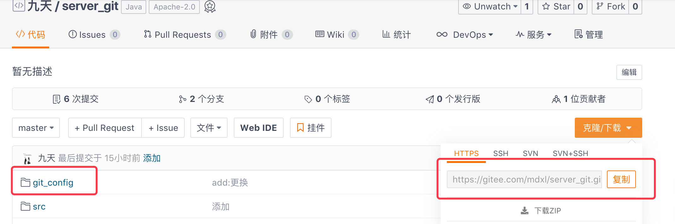Open the branches icon
Image resolution: width=675 pixels, height=224 pixels.
tap(182, 99)
